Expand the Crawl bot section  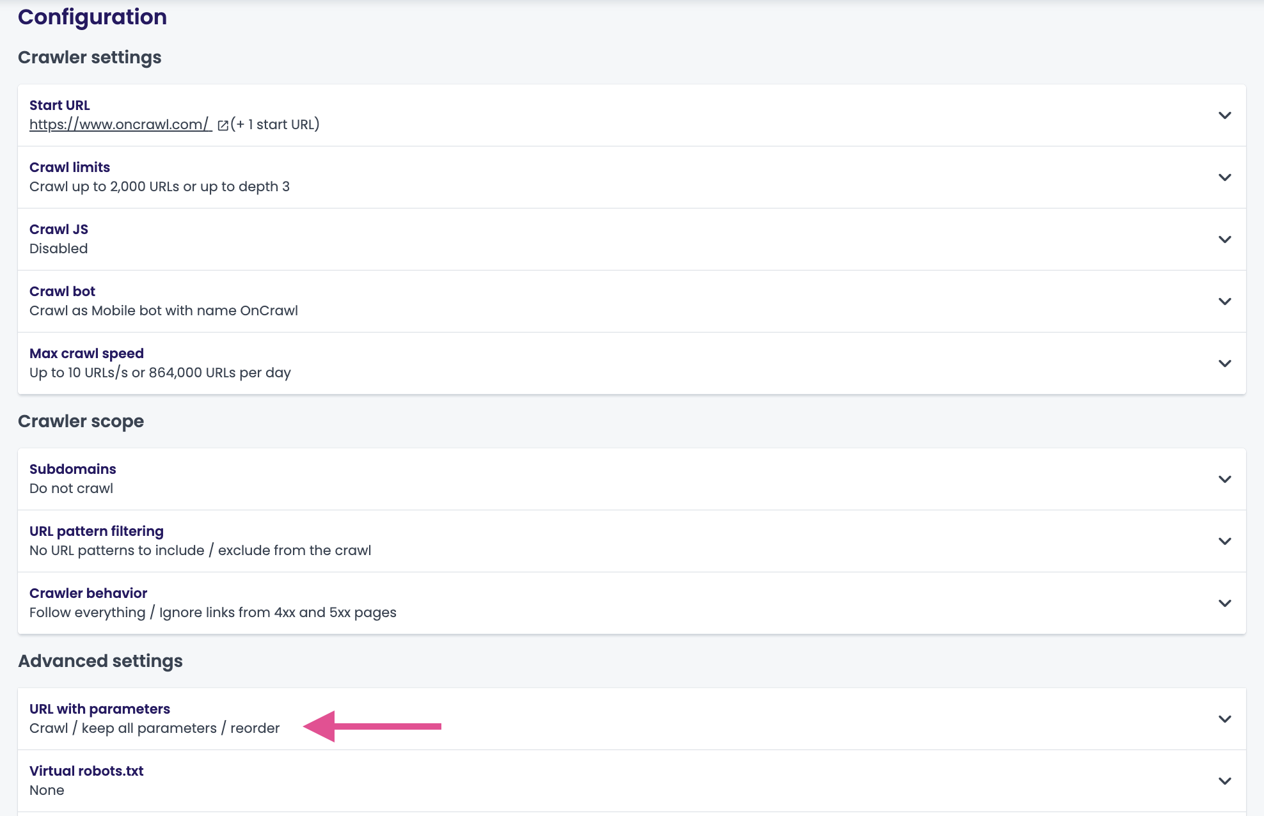[x=1225, y=301]
